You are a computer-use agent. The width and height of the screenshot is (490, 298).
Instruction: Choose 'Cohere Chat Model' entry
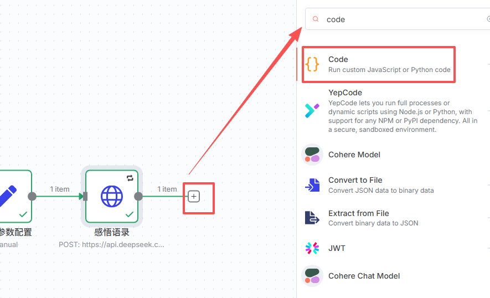tap(364, 276)
